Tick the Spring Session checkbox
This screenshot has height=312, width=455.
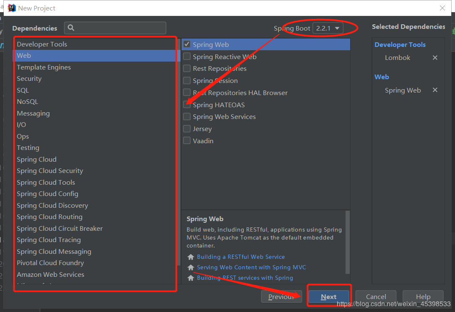(187, 80)
